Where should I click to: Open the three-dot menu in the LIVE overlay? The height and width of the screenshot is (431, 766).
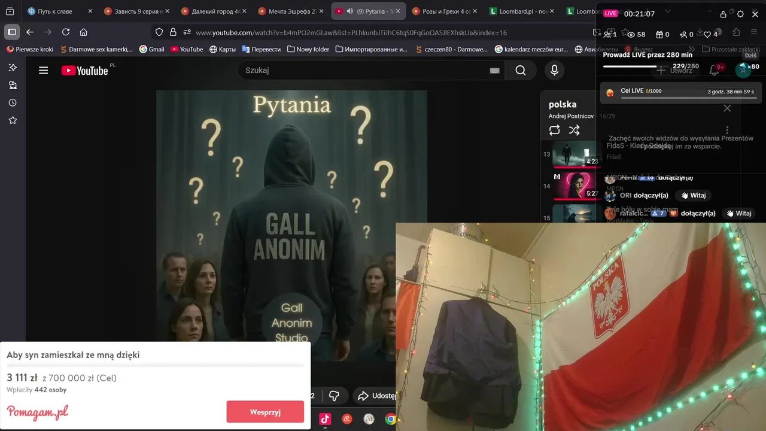tap(727, 130)
